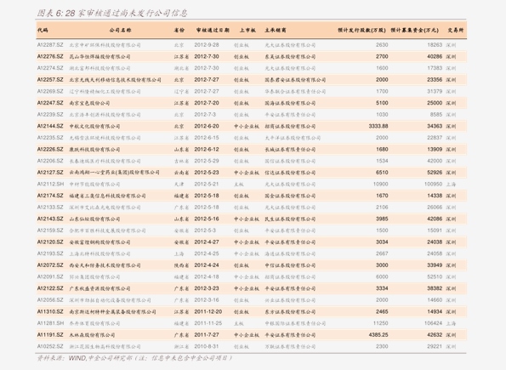Viewport: 506px width, 370px height.
Task: Click the A12112.SH code cell
Action: [50, 184]
